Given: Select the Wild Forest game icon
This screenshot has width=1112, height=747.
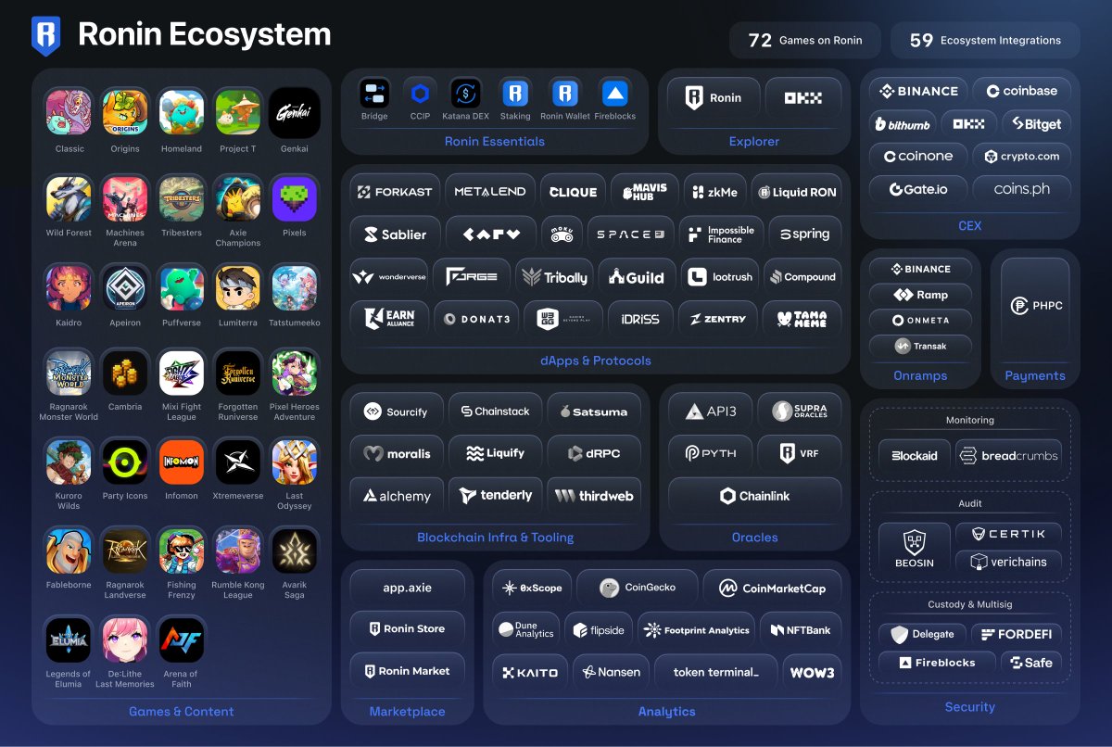Looking at the screenshot, I should pos(69,198).
